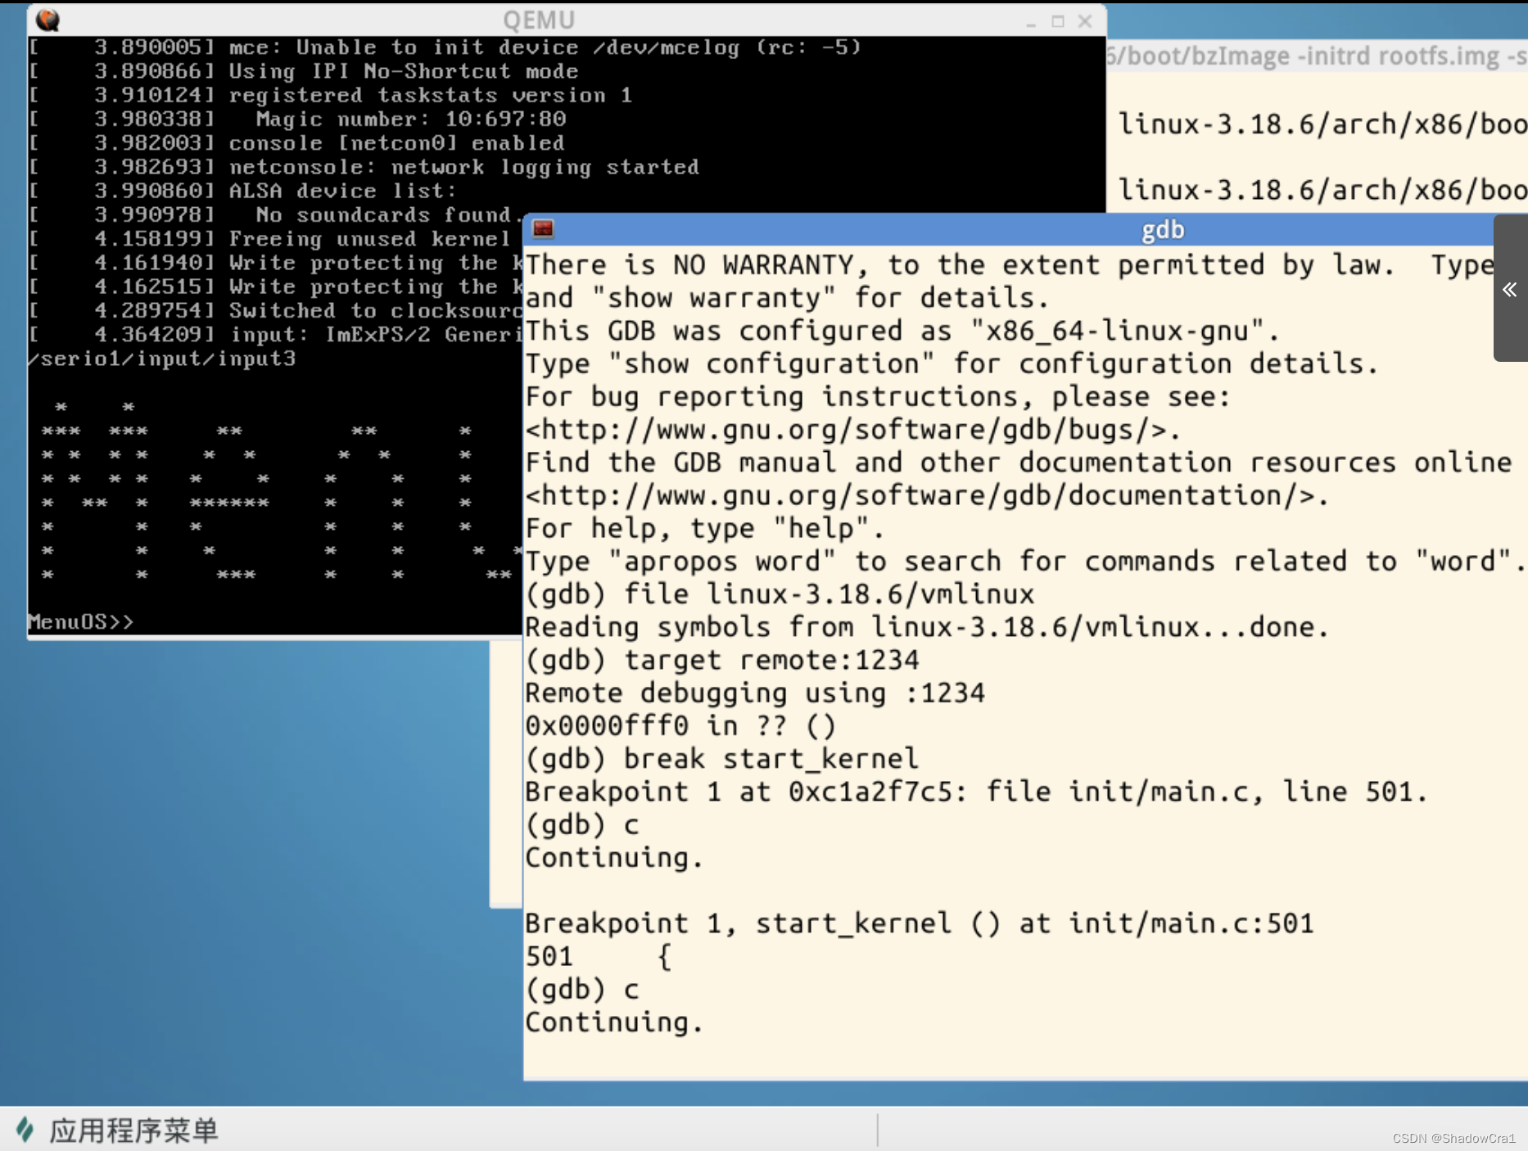1528x1151 pixels.
Task: Click 'This GDB was configured as' line
Action: click(902, 331)
